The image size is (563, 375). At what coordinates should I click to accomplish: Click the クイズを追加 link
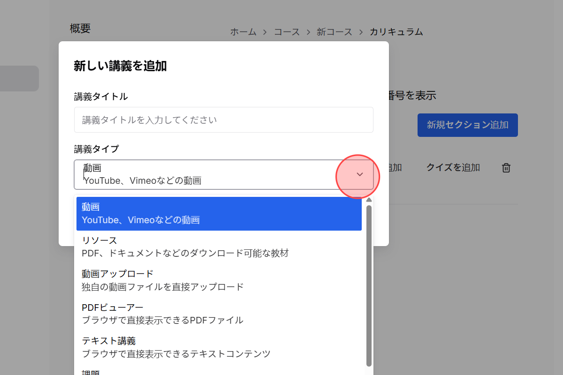click(452, 167)
